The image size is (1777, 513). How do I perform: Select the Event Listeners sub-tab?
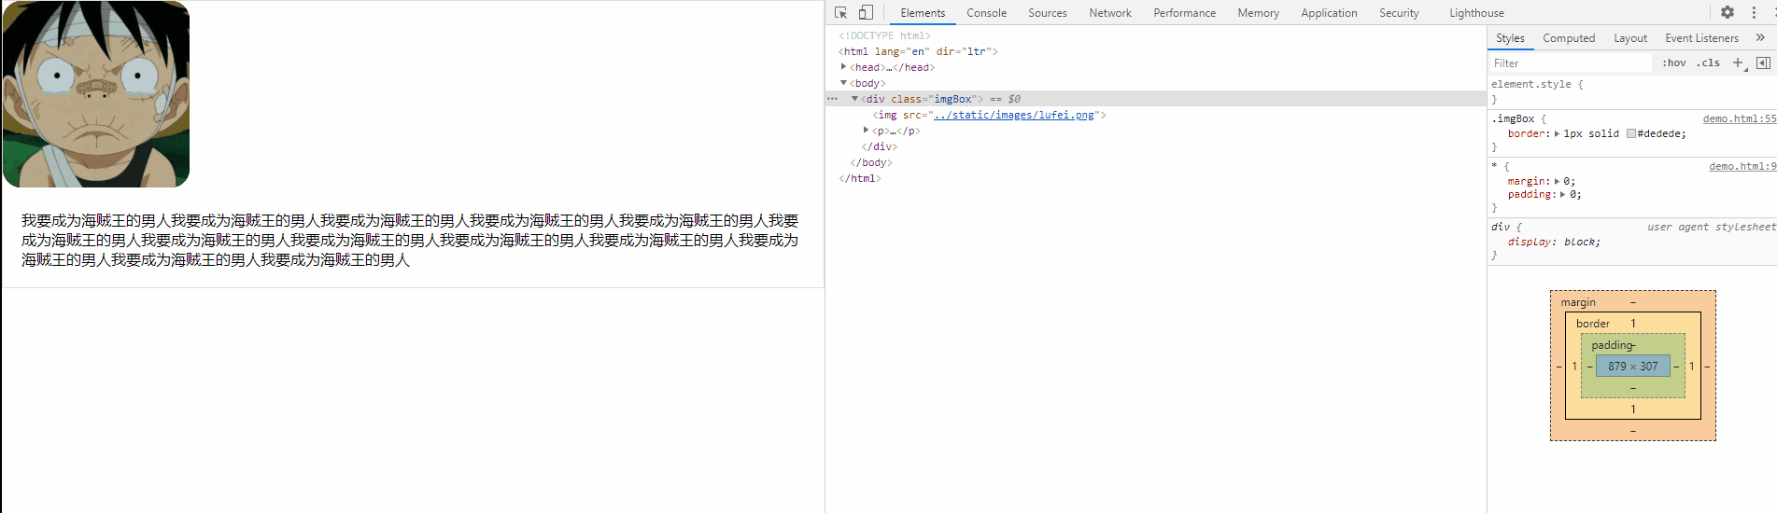[x=1701, y=38]
